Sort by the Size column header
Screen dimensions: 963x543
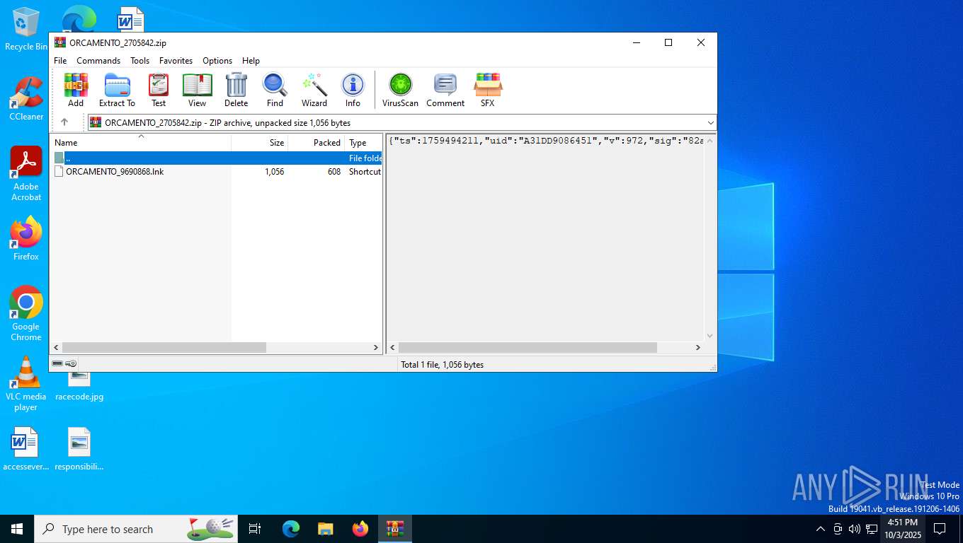pyautogui.click(x=260, y=142)
